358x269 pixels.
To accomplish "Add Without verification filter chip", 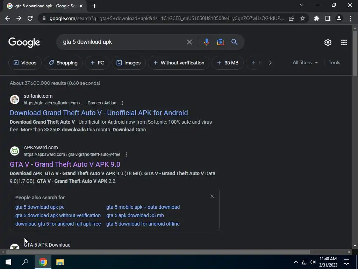I will 179,63.
